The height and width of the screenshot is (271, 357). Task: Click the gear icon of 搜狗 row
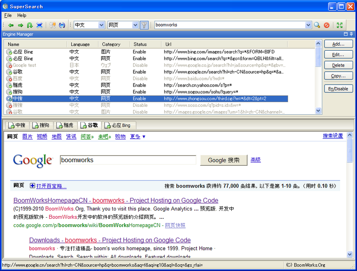pos(9,92)
